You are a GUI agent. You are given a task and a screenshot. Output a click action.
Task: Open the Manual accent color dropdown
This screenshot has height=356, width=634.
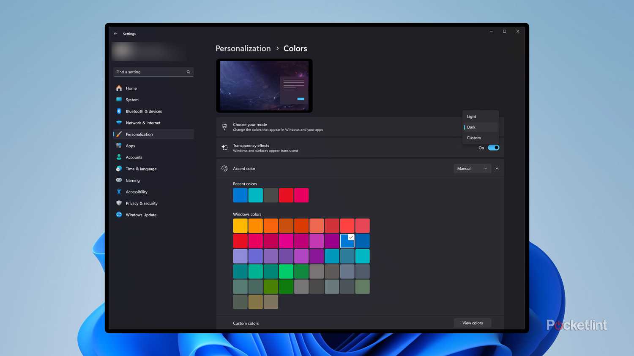(x=472, y=168)
